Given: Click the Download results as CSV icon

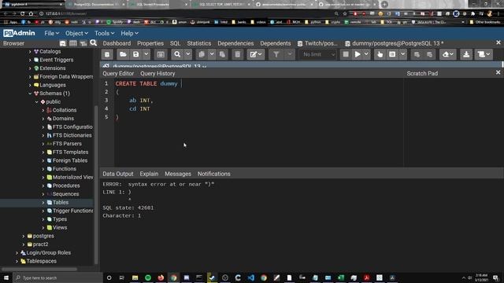Looking at the screenshot, I should (466, 54).
